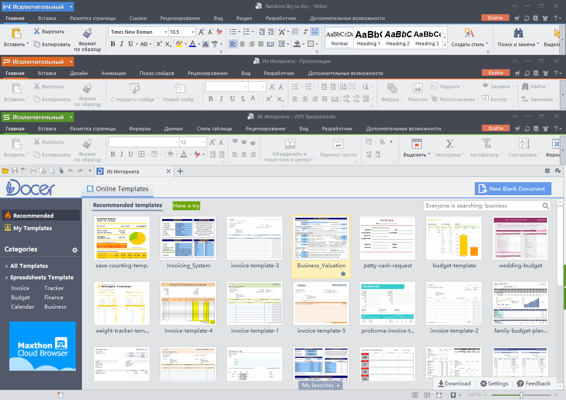Toggle character shading in the Writer ribbon
Viewport: 566px width, 400px height.
pos(205,44)
